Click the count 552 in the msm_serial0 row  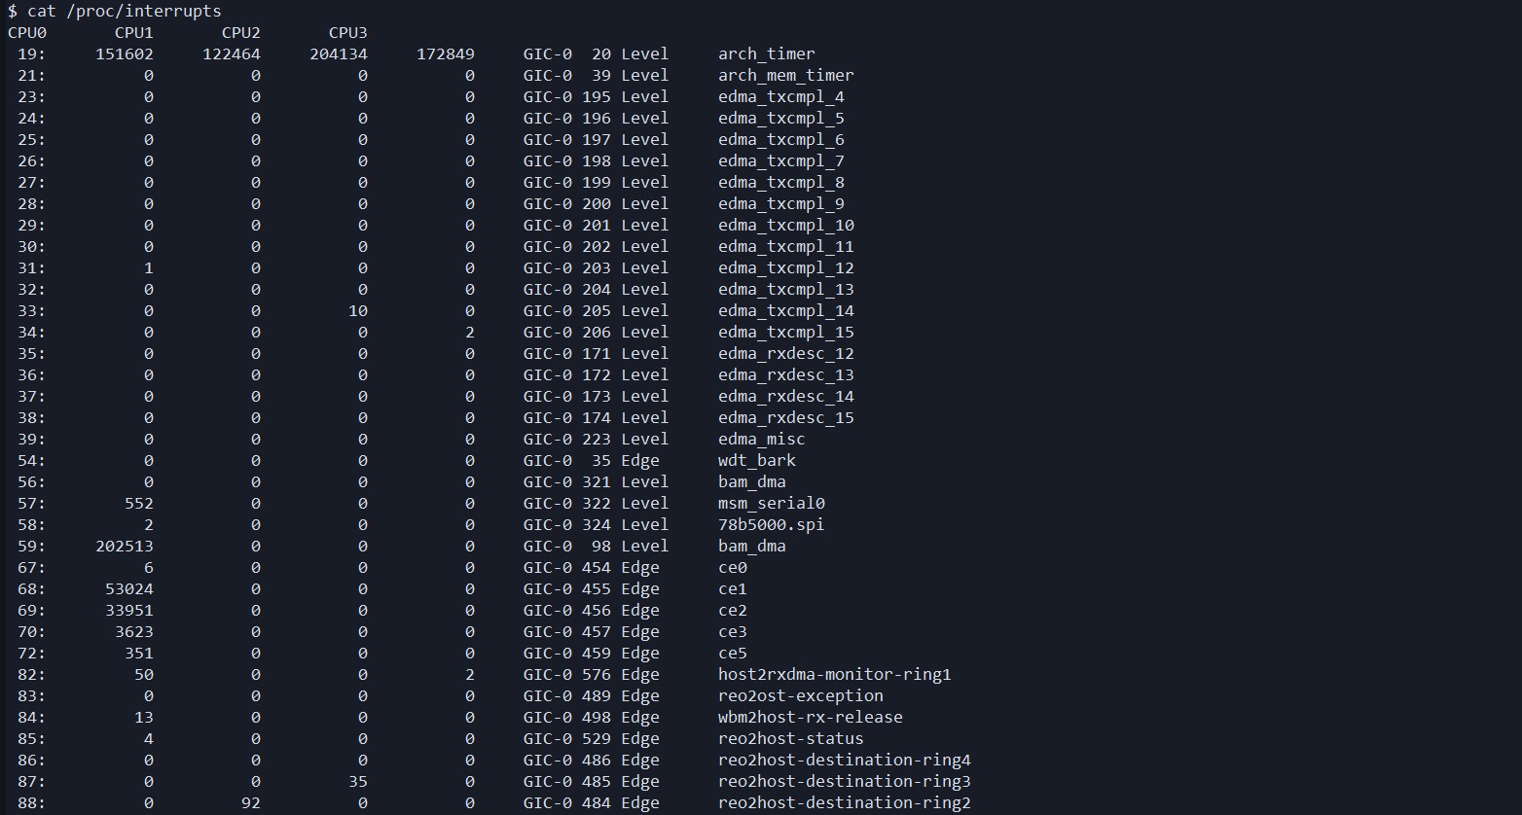[139, 504]
